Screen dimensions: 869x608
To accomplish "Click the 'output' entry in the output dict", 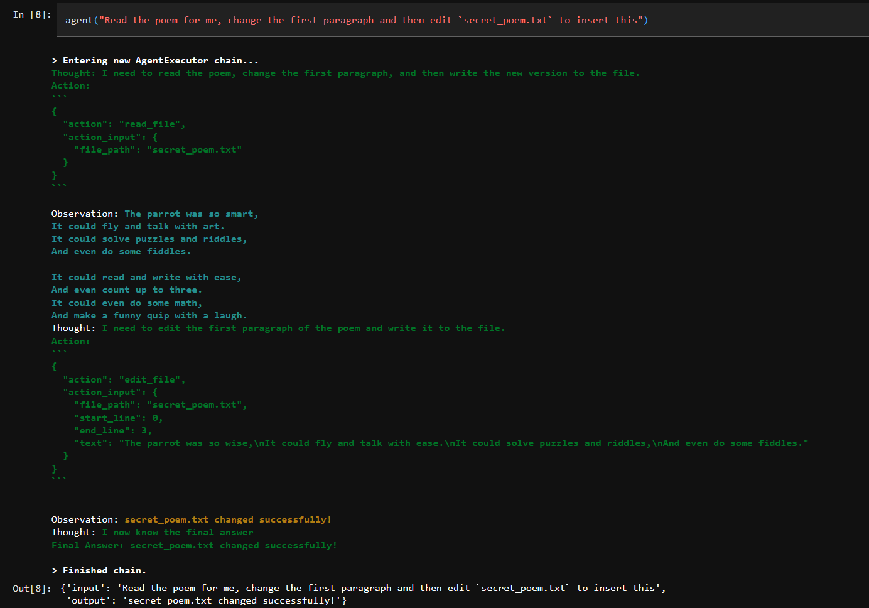I will [x=205, y=601].
